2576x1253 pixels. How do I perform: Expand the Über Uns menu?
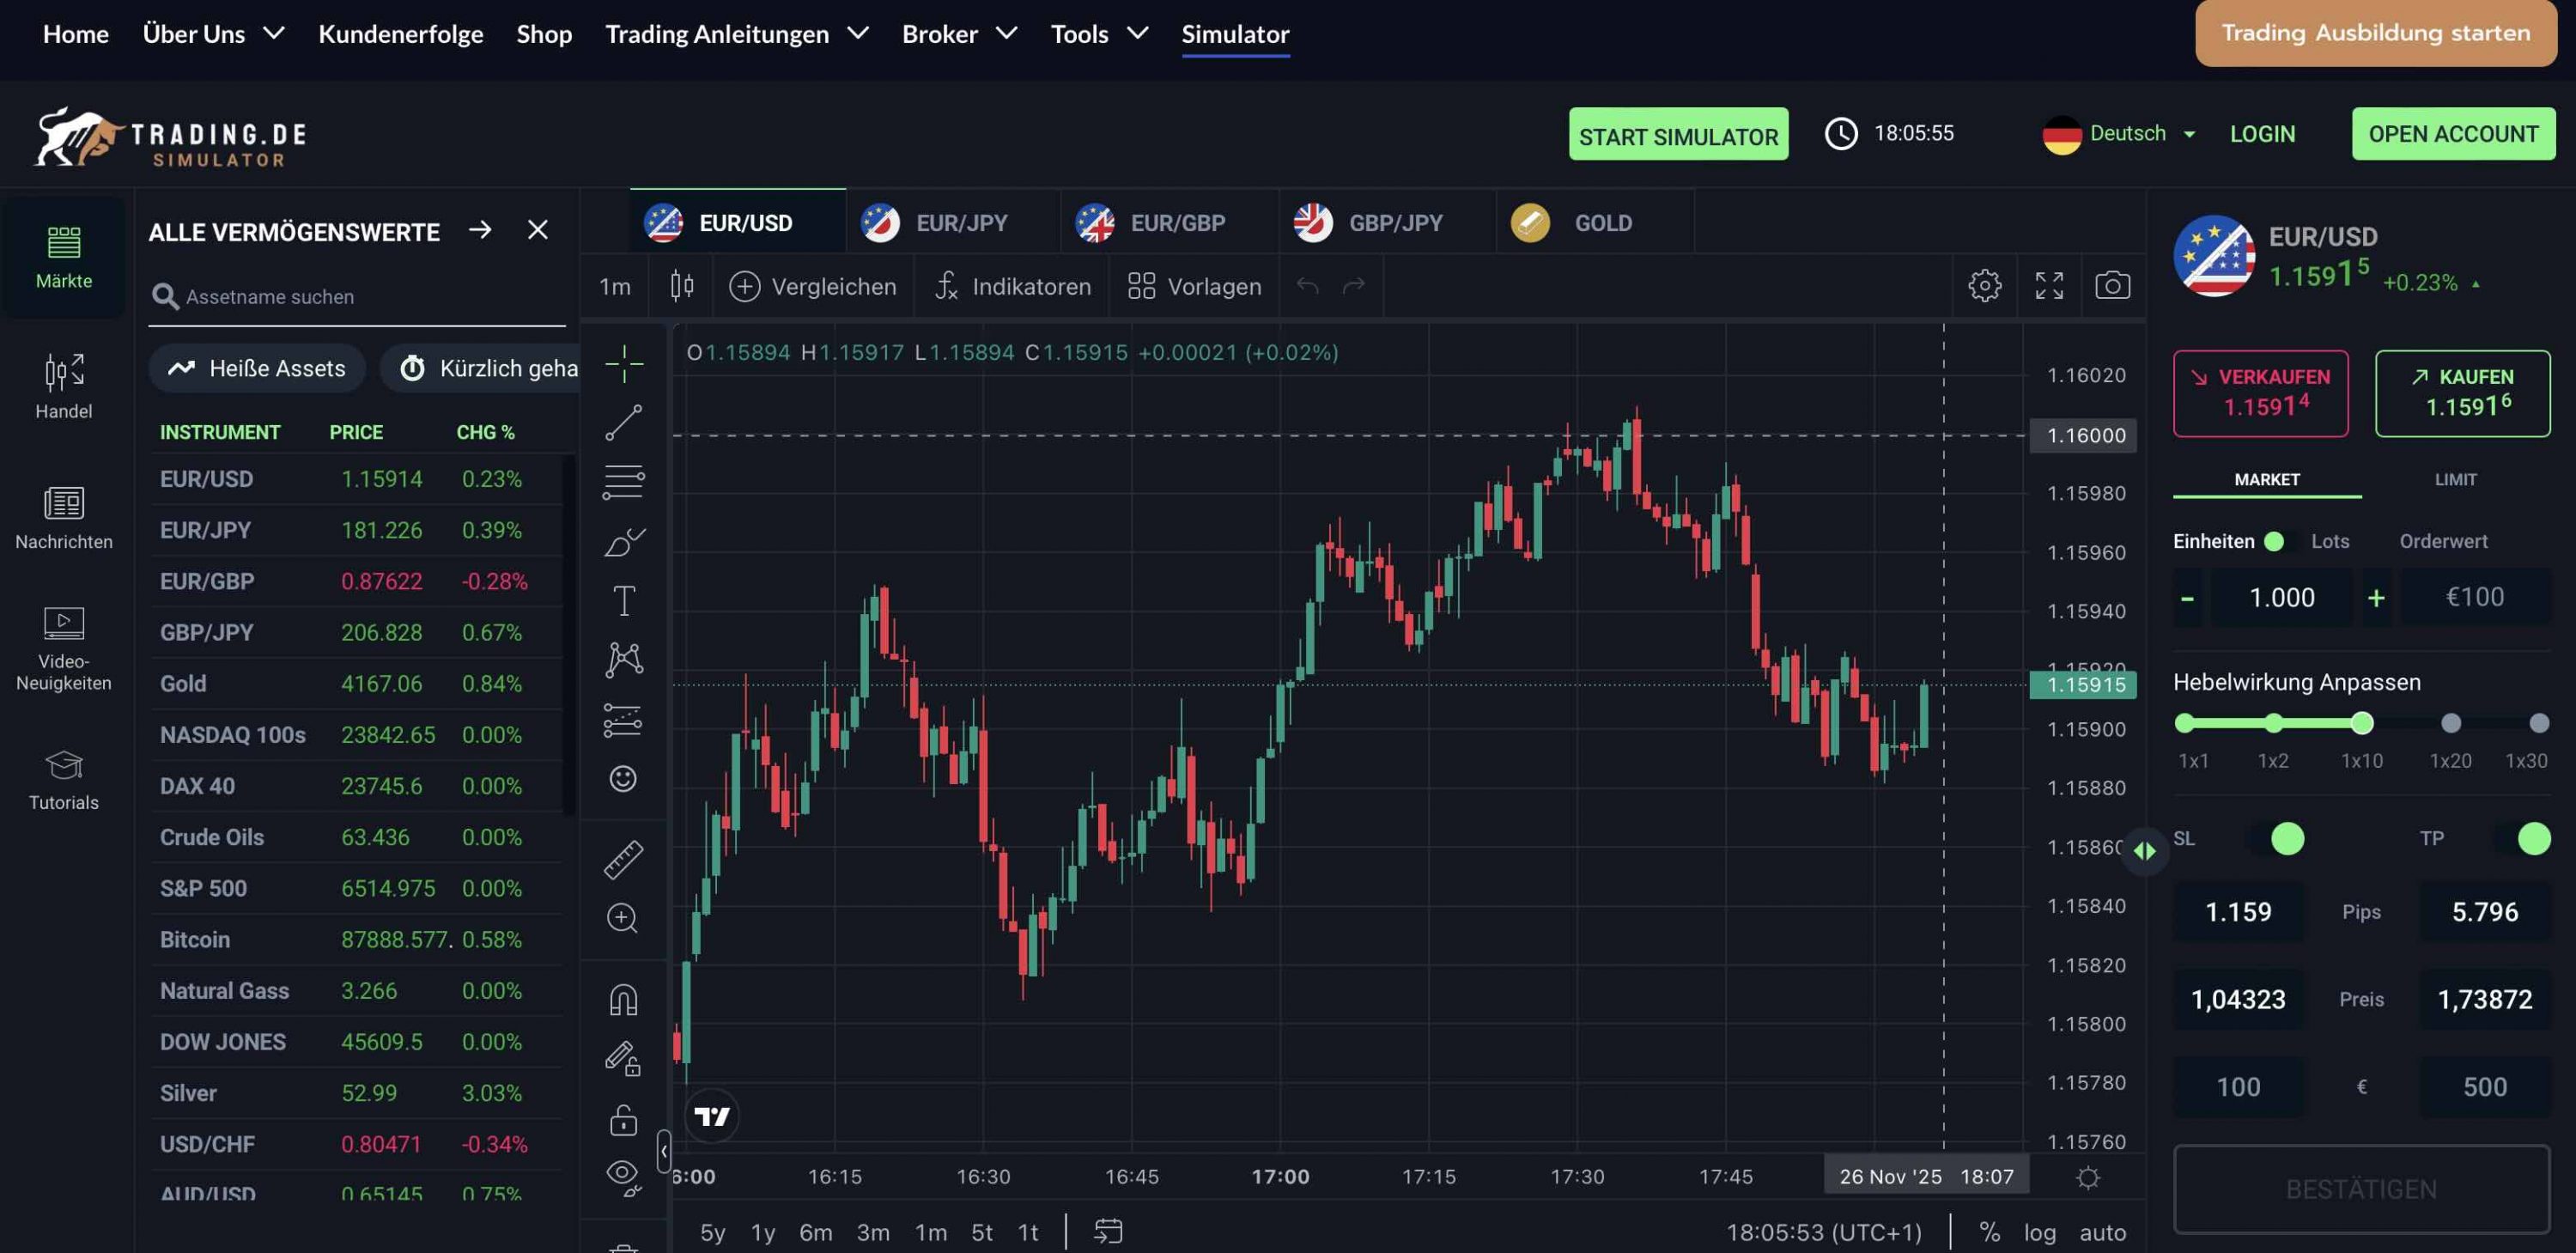coord(213,34)
